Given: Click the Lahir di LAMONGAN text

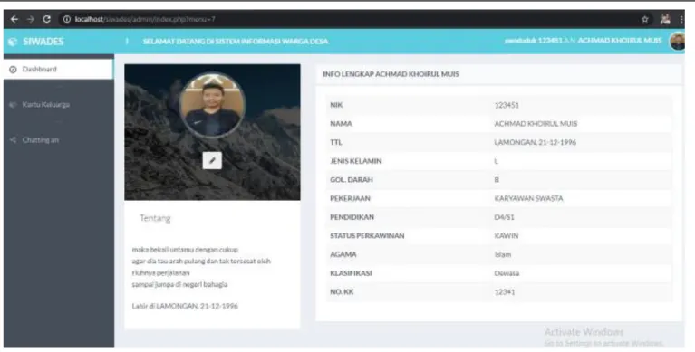Looking at the screenshot, I should tap(185, 306).
